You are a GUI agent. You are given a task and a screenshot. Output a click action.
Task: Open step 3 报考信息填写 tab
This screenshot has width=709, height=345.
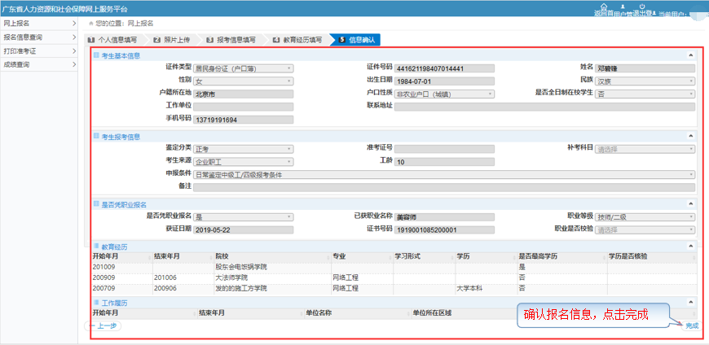232,40
